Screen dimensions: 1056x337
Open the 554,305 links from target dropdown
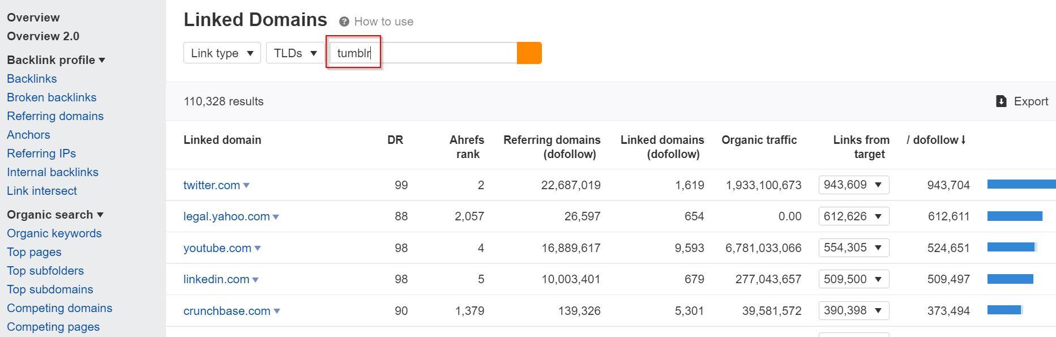[854, 248]
